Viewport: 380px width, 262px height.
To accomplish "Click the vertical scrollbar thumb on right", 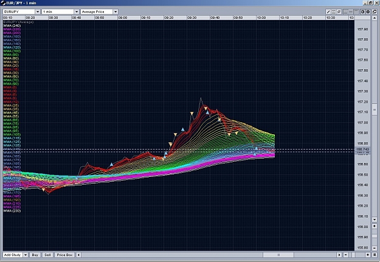I will (375, 109).
